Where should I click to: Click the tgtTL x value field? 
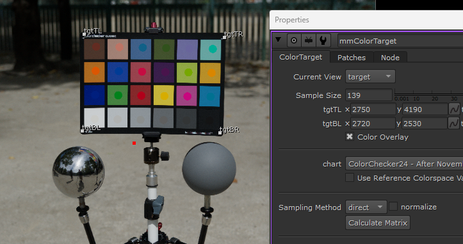(x=373, y=110)
